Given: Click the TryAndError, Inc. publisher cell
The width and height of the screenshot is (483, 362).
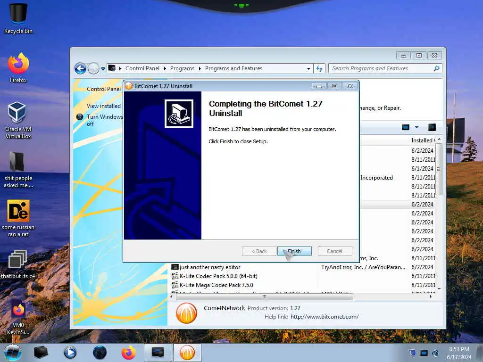Looking at the screenshot, I should click(x=363, y=267).
